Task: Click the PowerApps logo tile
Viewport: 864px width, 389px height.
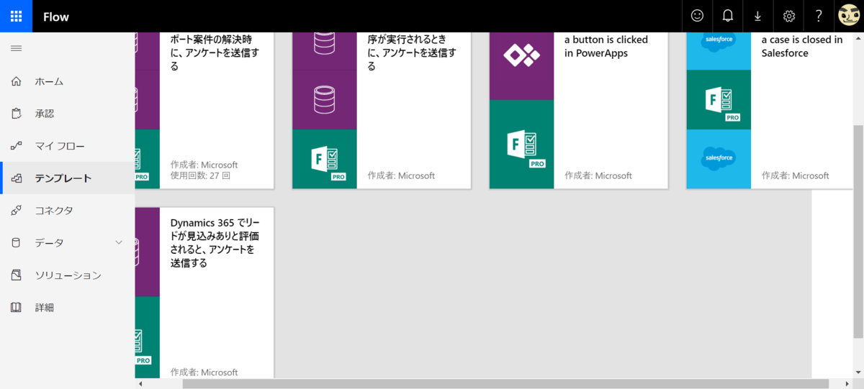Action: tap(521, 56)
